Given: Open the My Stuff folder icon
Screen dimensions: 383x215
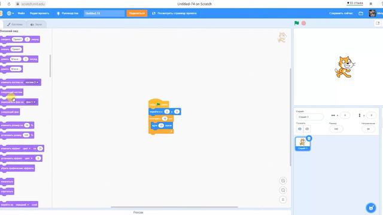Looking at the screenshot, I should (361, 13).
